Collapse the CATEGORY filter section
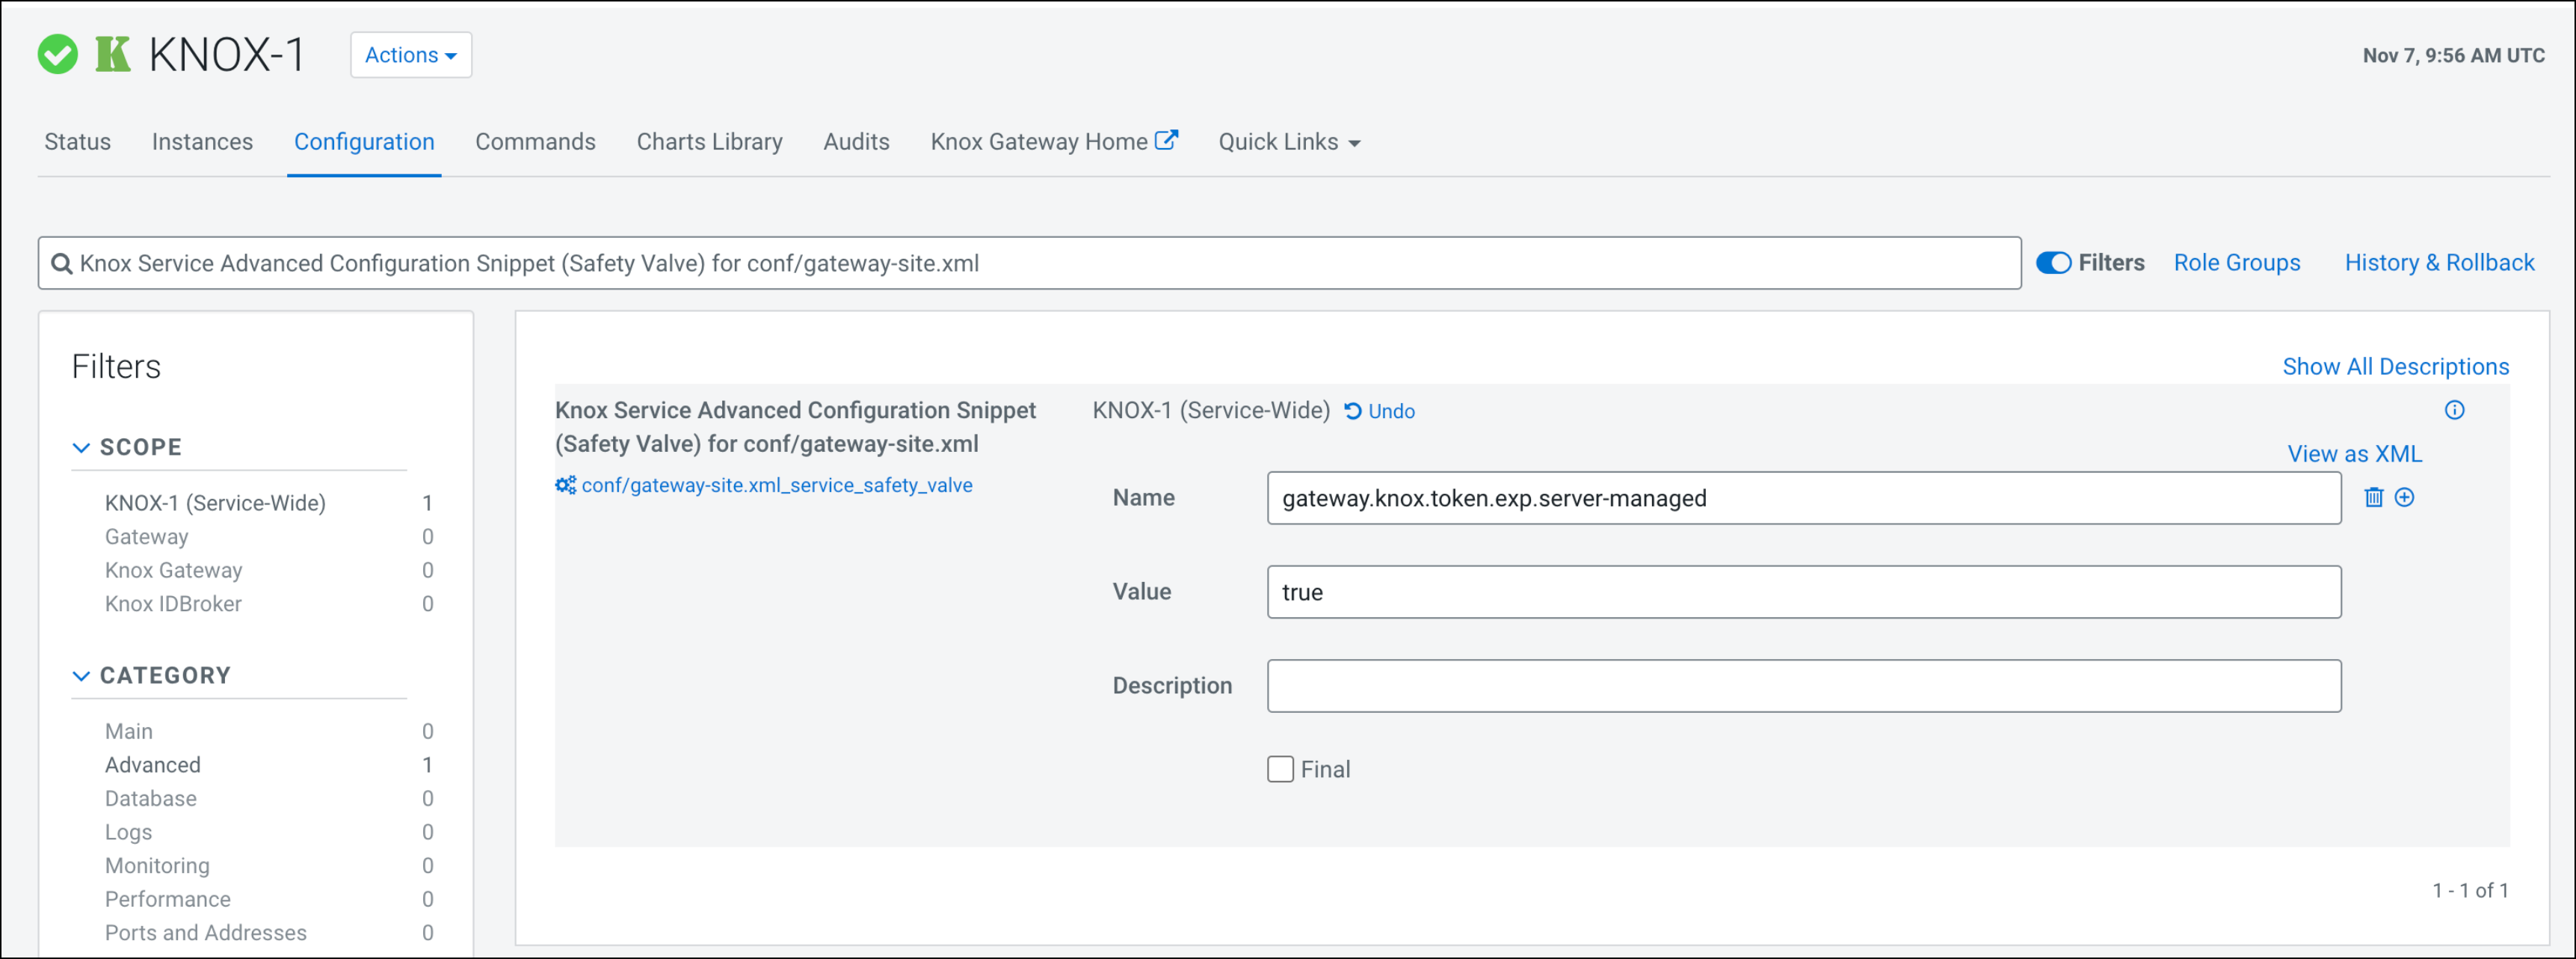 coord(81,675)
